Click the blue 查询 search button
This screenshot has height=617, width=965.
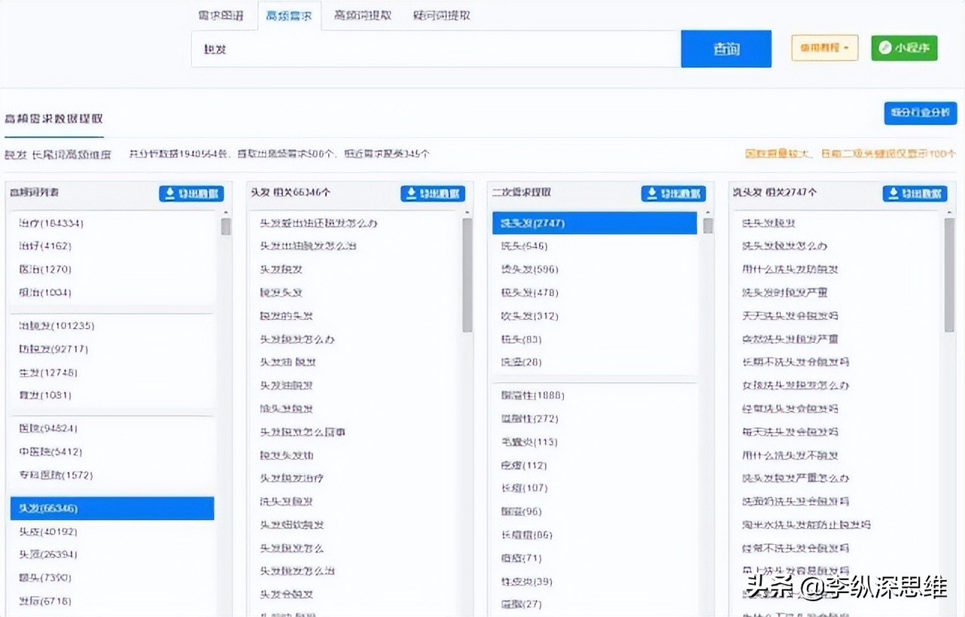[726, 47]
